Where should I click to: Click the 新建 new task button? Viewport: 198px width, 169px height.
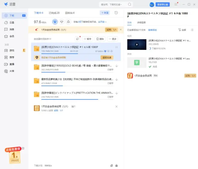[105, 13]
